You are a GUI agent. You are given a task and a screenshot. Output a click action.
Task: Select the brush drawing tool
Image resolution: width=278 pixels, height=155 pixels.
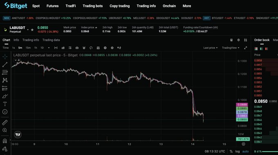pyautogui.click(x=5, y=96)
